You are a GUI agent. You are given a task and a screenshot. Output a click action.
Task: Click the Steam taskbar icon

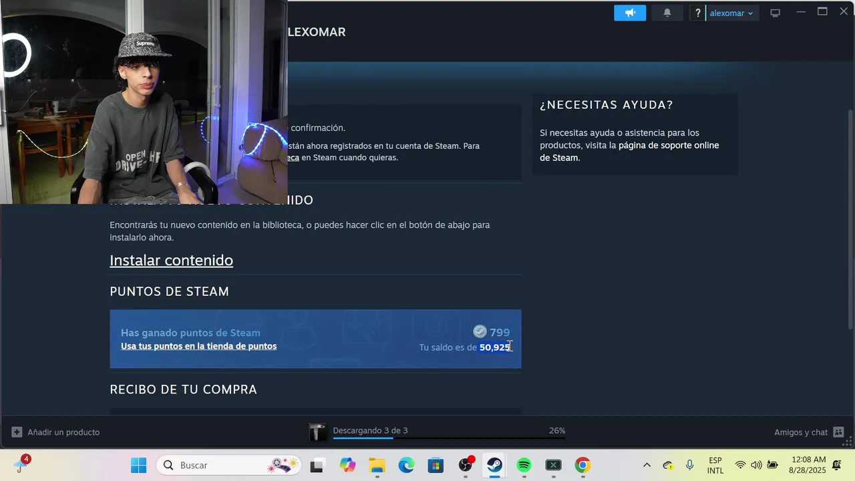click(x=494, y=465)
